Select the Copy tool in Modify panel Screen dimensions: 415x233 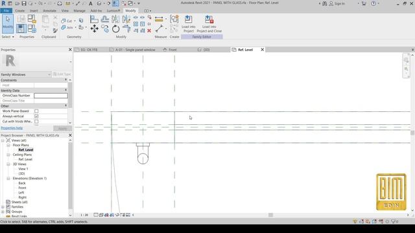pyautogui.click(x=105, y=28)
